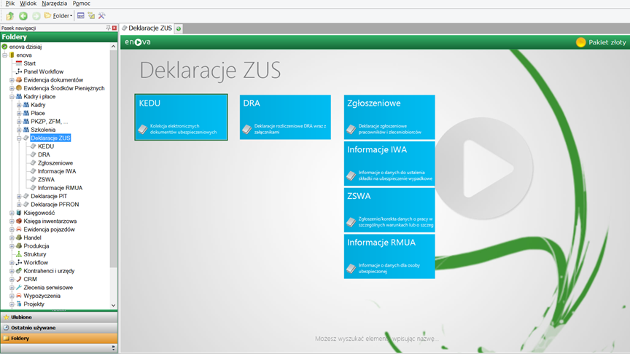Click the Produkcja folder icon
The height and width of the screenshot is (354, 630).
(19, 246)
